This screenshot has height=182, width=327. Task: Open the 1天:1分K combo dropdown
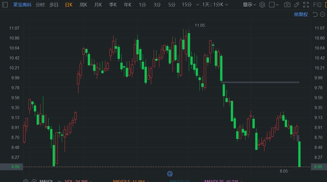(x=215, y=5)
